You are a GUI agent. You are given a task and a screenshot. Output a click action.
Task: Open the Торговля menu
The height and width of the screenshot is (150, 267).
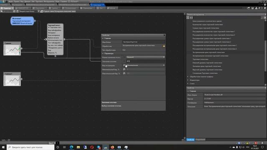point(39,1)
